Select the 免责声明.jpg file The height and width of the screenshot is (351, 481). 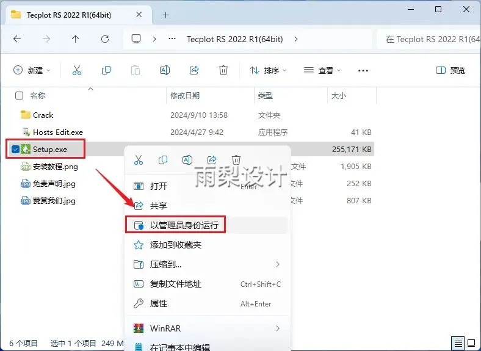tap(54, 184)
